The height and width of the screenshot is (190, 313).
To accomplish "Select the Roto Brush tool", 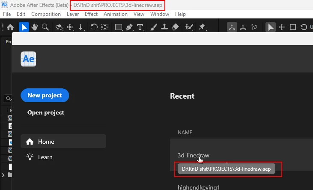I will (x=189, y=27).
